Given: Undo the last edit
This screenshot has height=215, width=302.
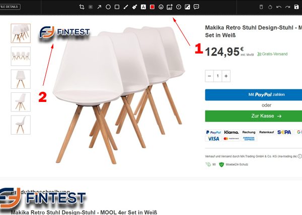Looking at the screenshot, I should [279, 7].
